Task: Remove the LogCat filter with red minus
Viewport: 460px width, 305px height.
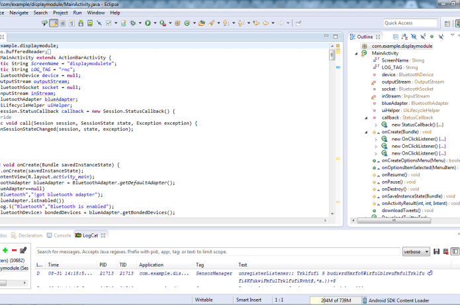Action: click(x=14, y=250)
